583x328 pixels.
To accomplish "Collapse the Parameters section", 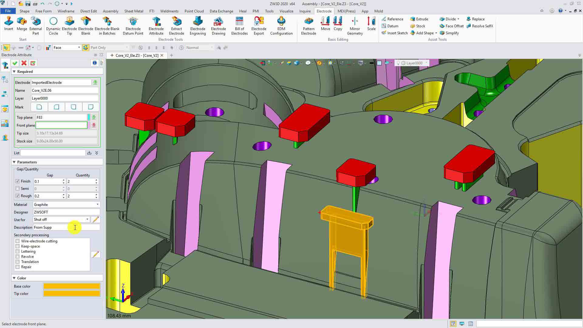I will pyautogui.click(x=14, y=162).
